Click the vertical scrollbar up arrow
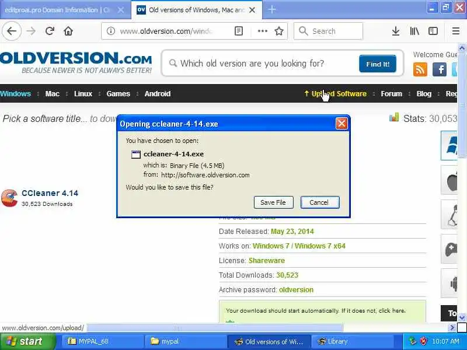 (462, 48)
